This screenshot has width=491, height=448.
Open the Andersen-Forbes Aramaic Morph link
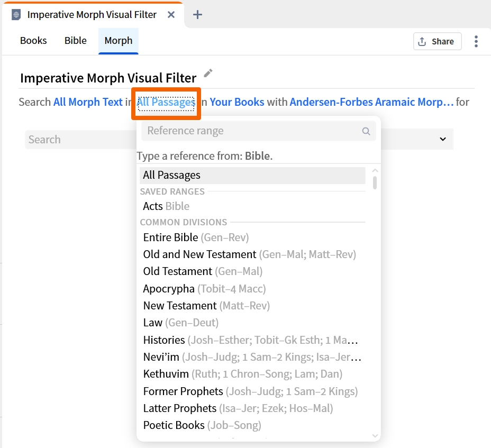coord(371,102)
